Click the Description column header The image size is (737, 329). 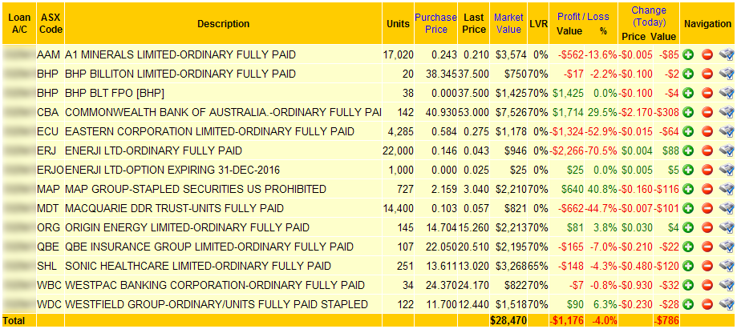click(223, 23)
